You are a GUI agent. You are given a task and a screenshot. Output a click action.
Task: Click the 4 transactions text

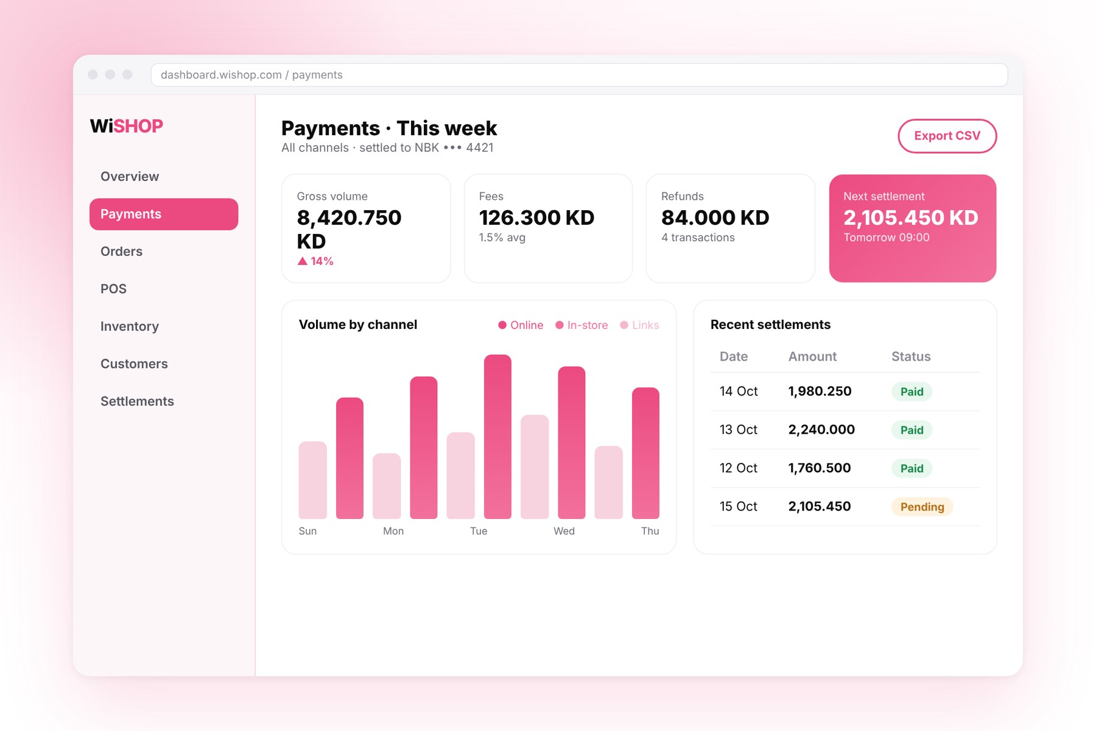click(698, 238)
